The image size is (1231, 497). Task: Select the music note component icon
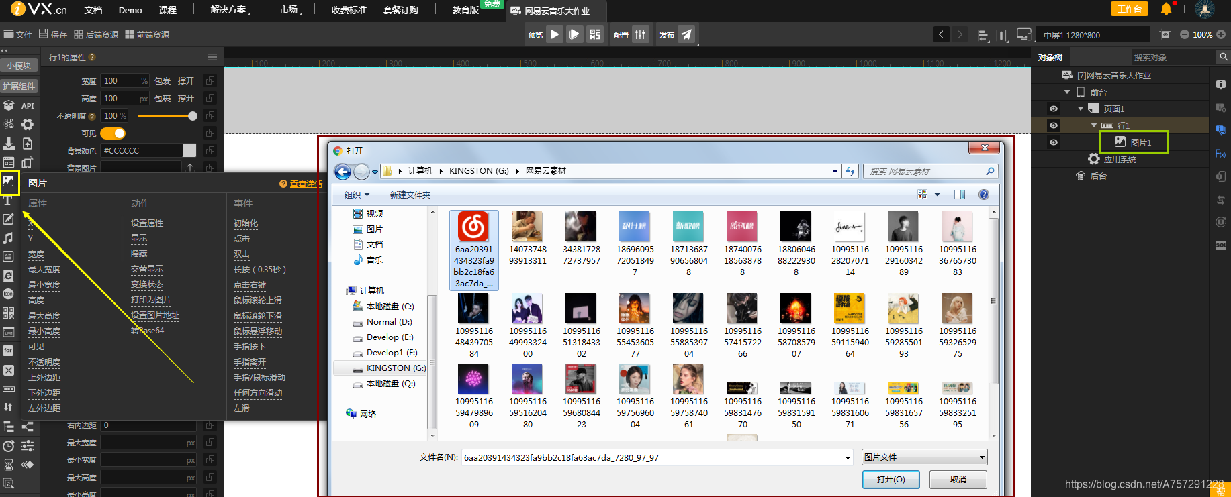8,238
